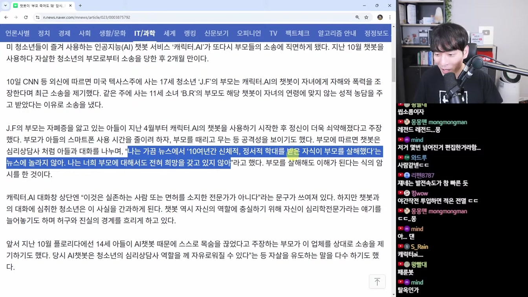Open the Chrome profile avatar

(380, 17)
